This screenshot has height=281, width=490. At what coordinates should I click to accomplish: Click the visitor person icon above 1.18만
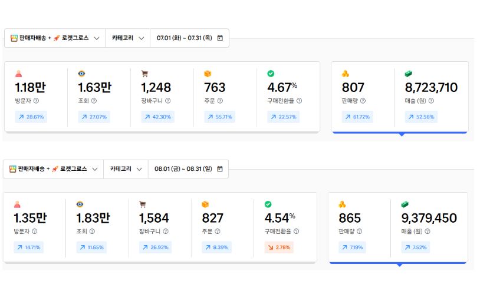coord(19,74)
